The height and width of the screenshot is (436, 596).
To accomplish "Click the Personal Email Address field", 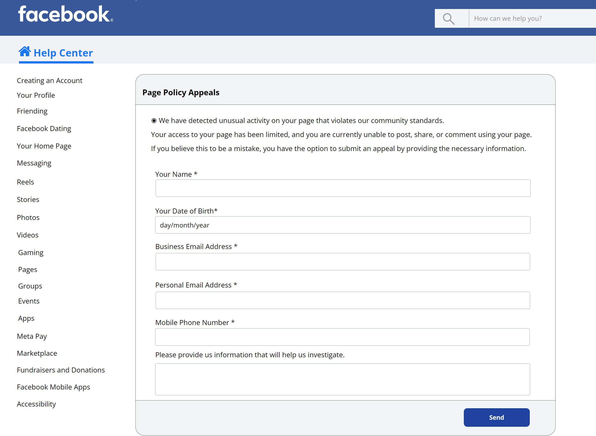I will pyautogui.click(x=342, y=300).
